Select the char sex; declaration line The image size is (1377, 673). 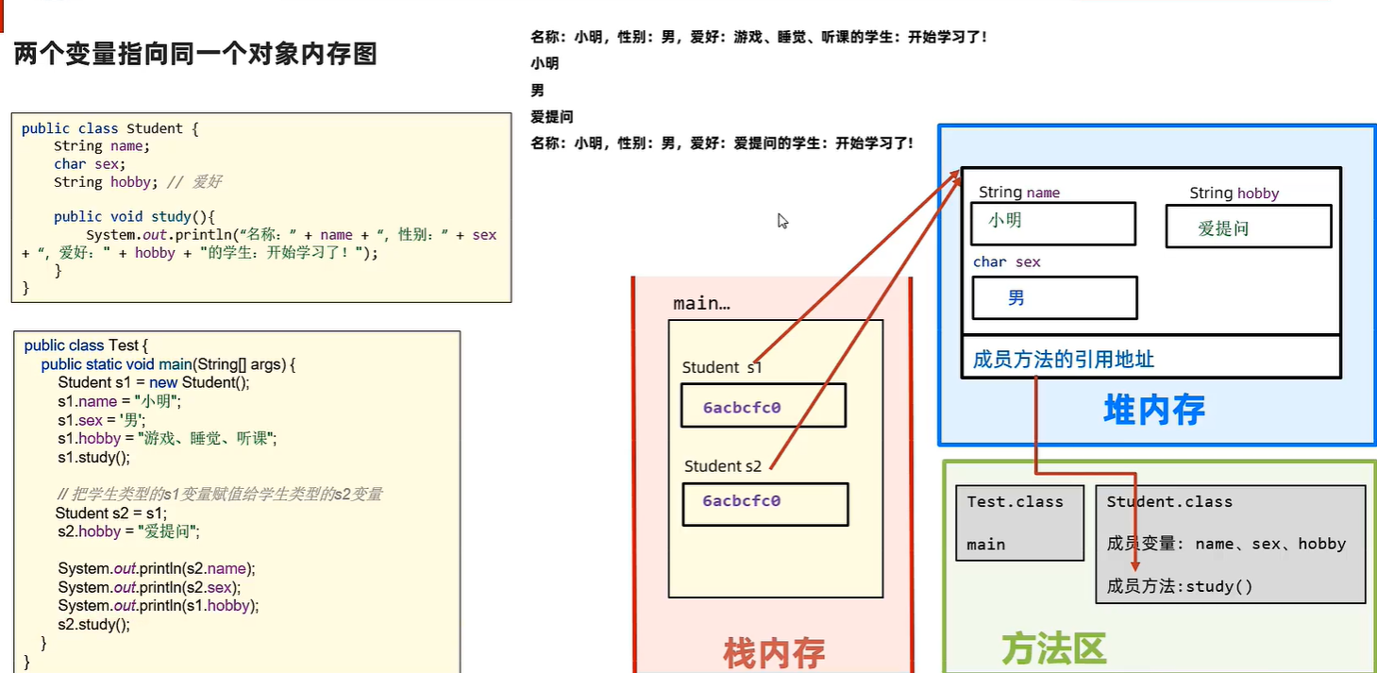coord(90,164)
